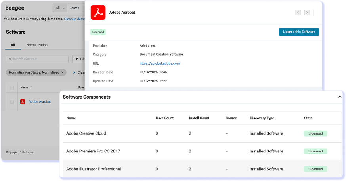
Task: Click the Filter button in Software toolbar
Action: [x=79, y=59]
